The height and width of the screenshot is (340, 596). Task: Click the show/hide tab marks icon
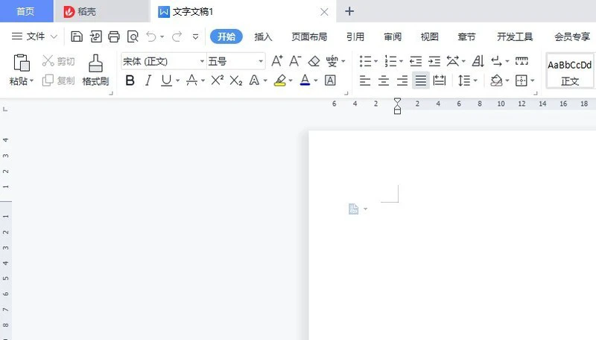(521, 61)
